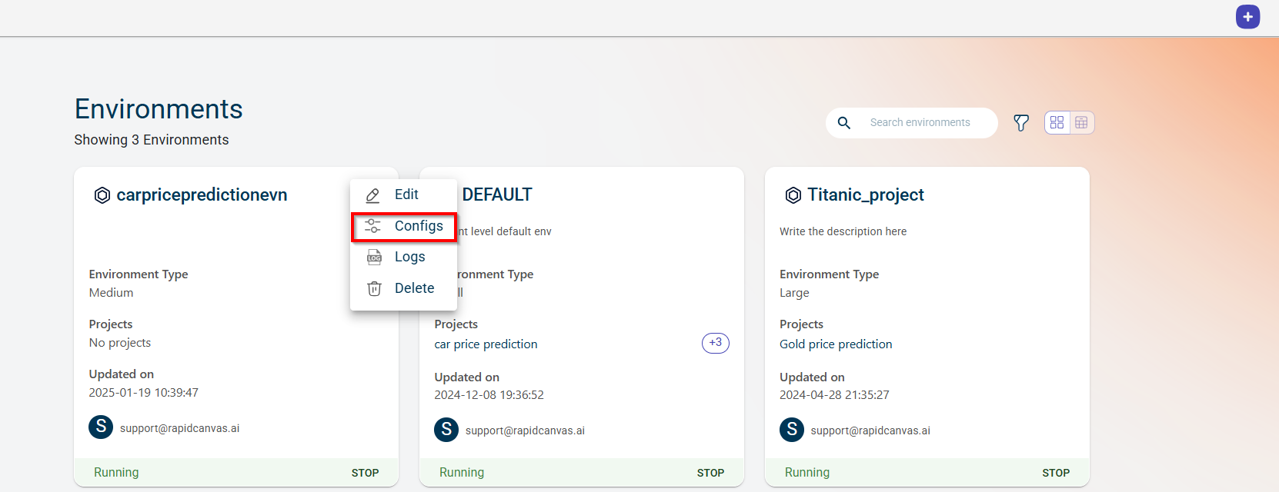Open Logs from the context menu

pos(409,257)
